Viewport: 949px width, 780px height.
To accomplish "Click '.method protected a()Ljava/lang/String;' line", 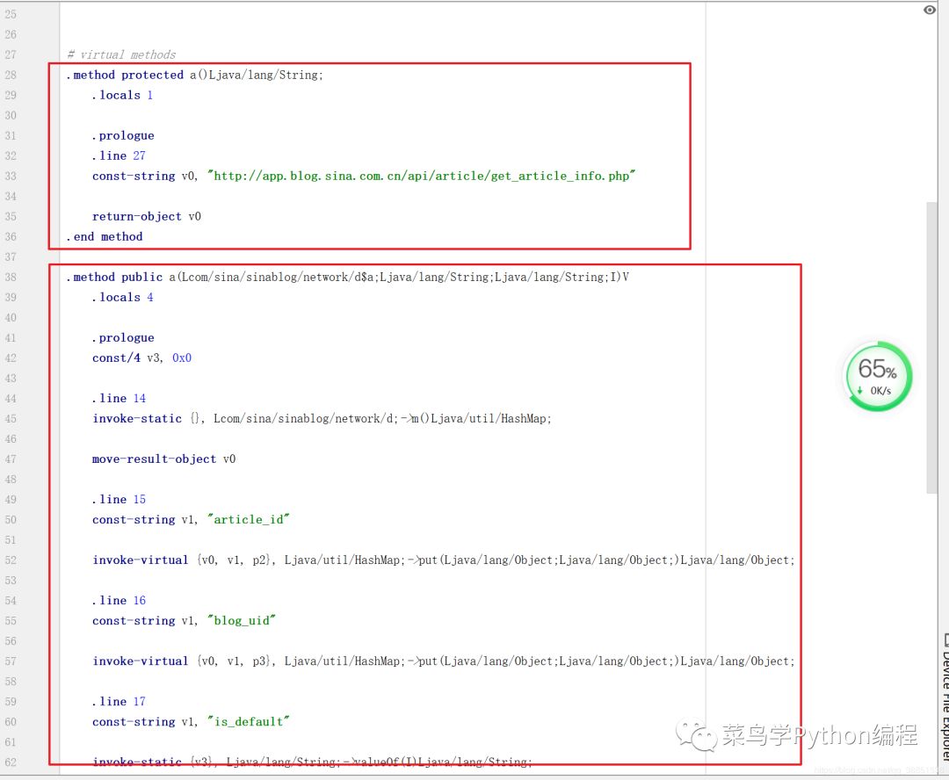I will 195,75.
